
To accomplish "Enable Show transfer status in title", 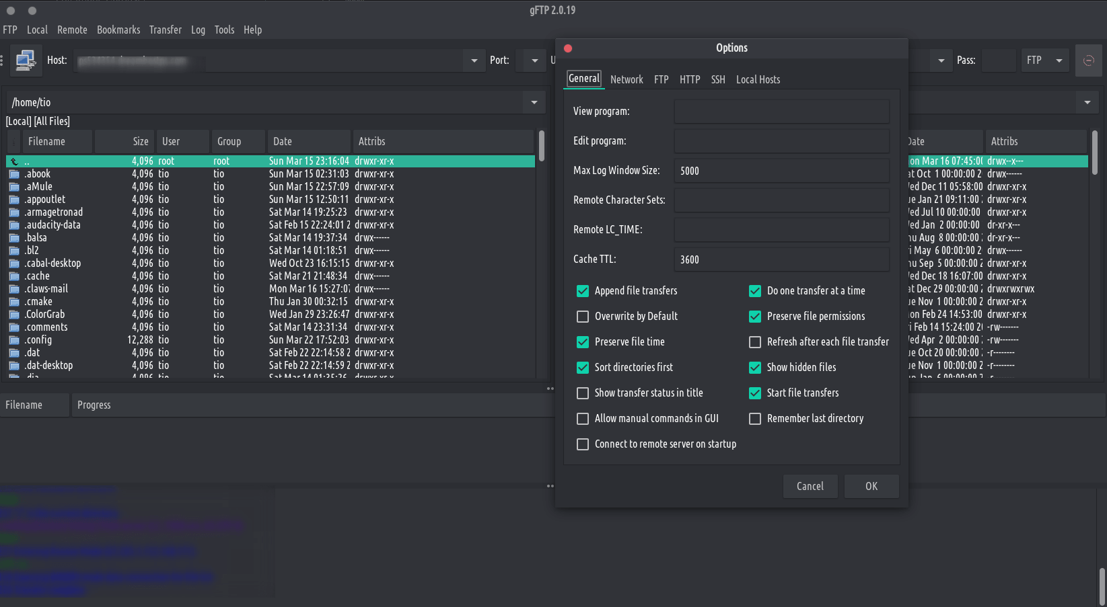I will (583, 393).
